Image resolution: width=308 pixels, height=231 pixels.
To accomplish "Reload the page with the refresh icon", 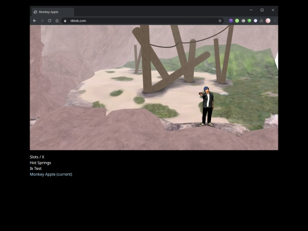I will click(x=50, y=21).
